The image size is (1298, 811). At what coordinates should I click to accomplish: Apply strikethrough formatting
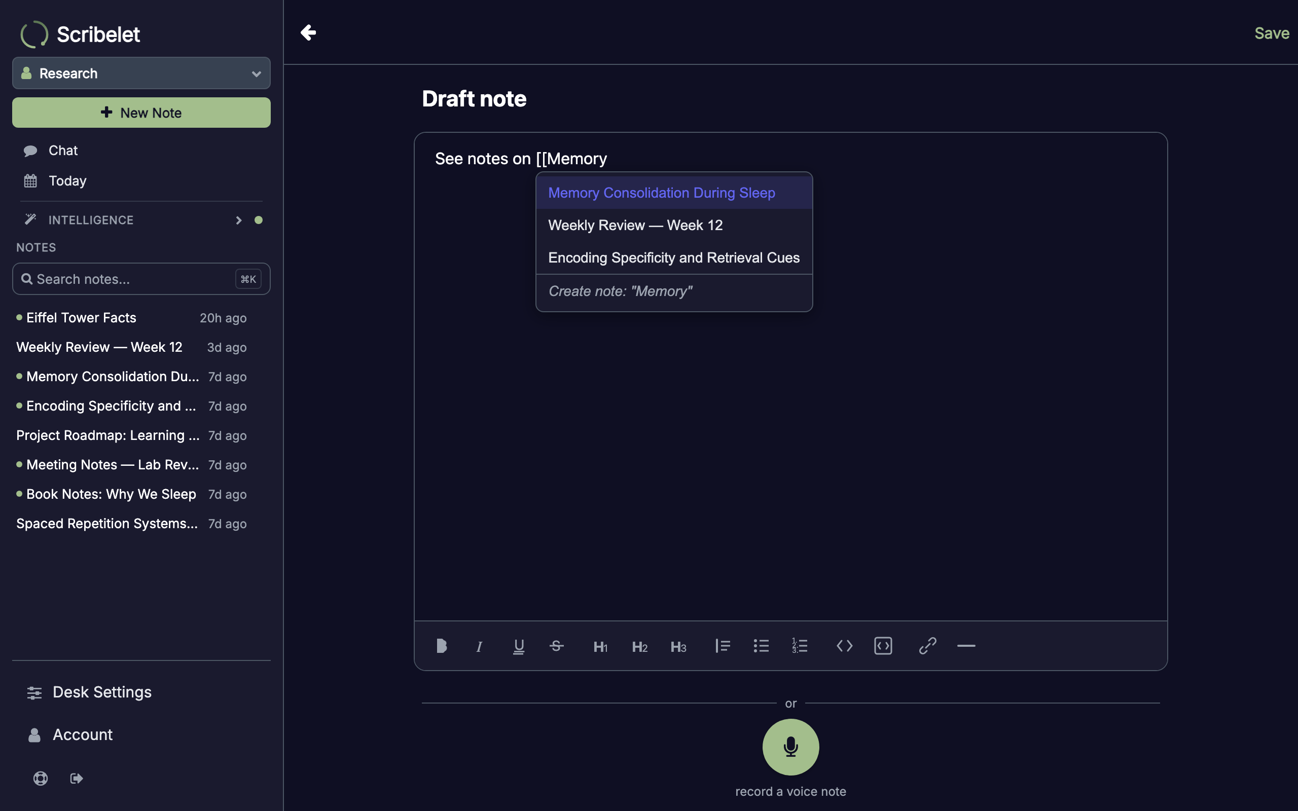coord(556,646)
